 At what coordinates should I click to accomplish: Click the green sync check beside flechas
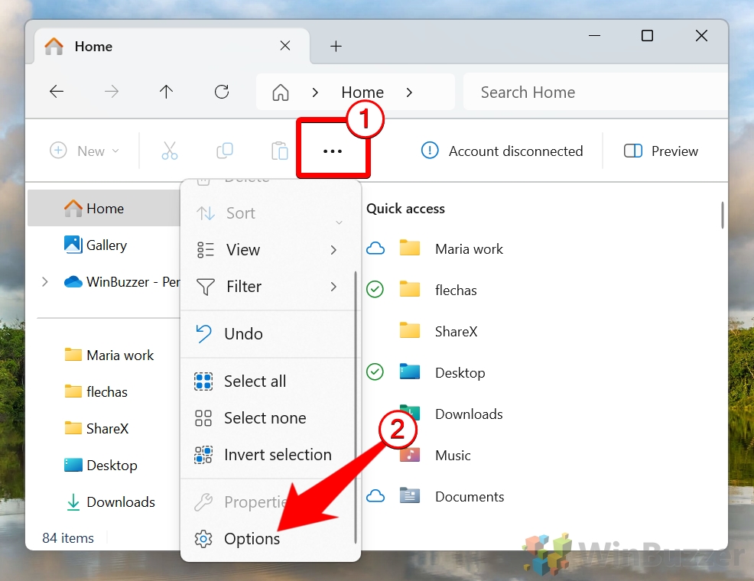click(x=375, y=289)
